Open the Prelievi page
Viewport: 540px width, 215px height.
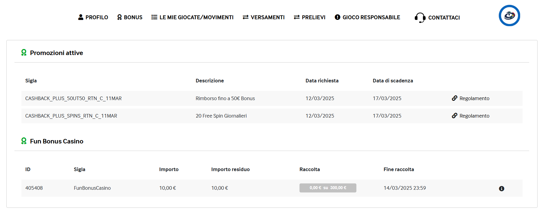tap(313, 17)
